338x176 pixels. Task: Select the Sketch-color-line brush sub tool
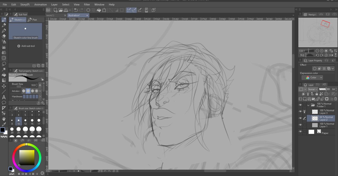point(25,31)
